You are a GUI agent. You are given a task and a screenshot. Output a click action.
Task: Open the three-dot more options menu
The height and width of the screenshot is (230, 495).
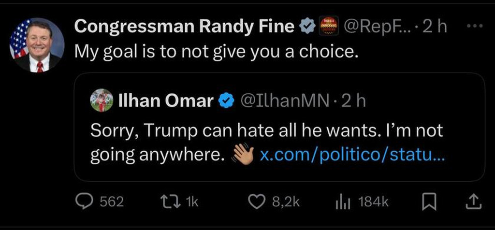click(x=475, y=26)
